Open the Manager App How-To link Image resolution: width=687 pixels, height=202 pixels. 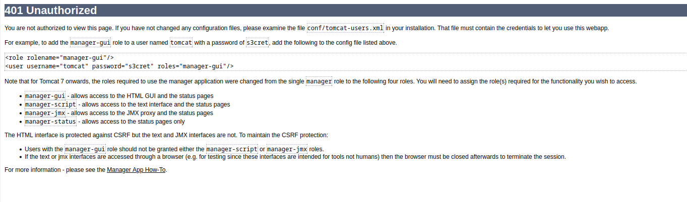(136, 170)
